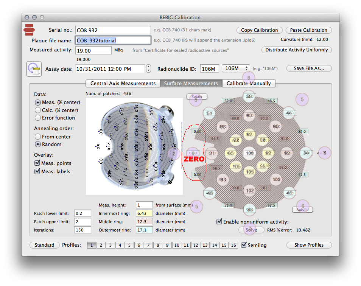
Task: Click the calendar clock icon beside Assay date
Action: click(x=34, y=69)
